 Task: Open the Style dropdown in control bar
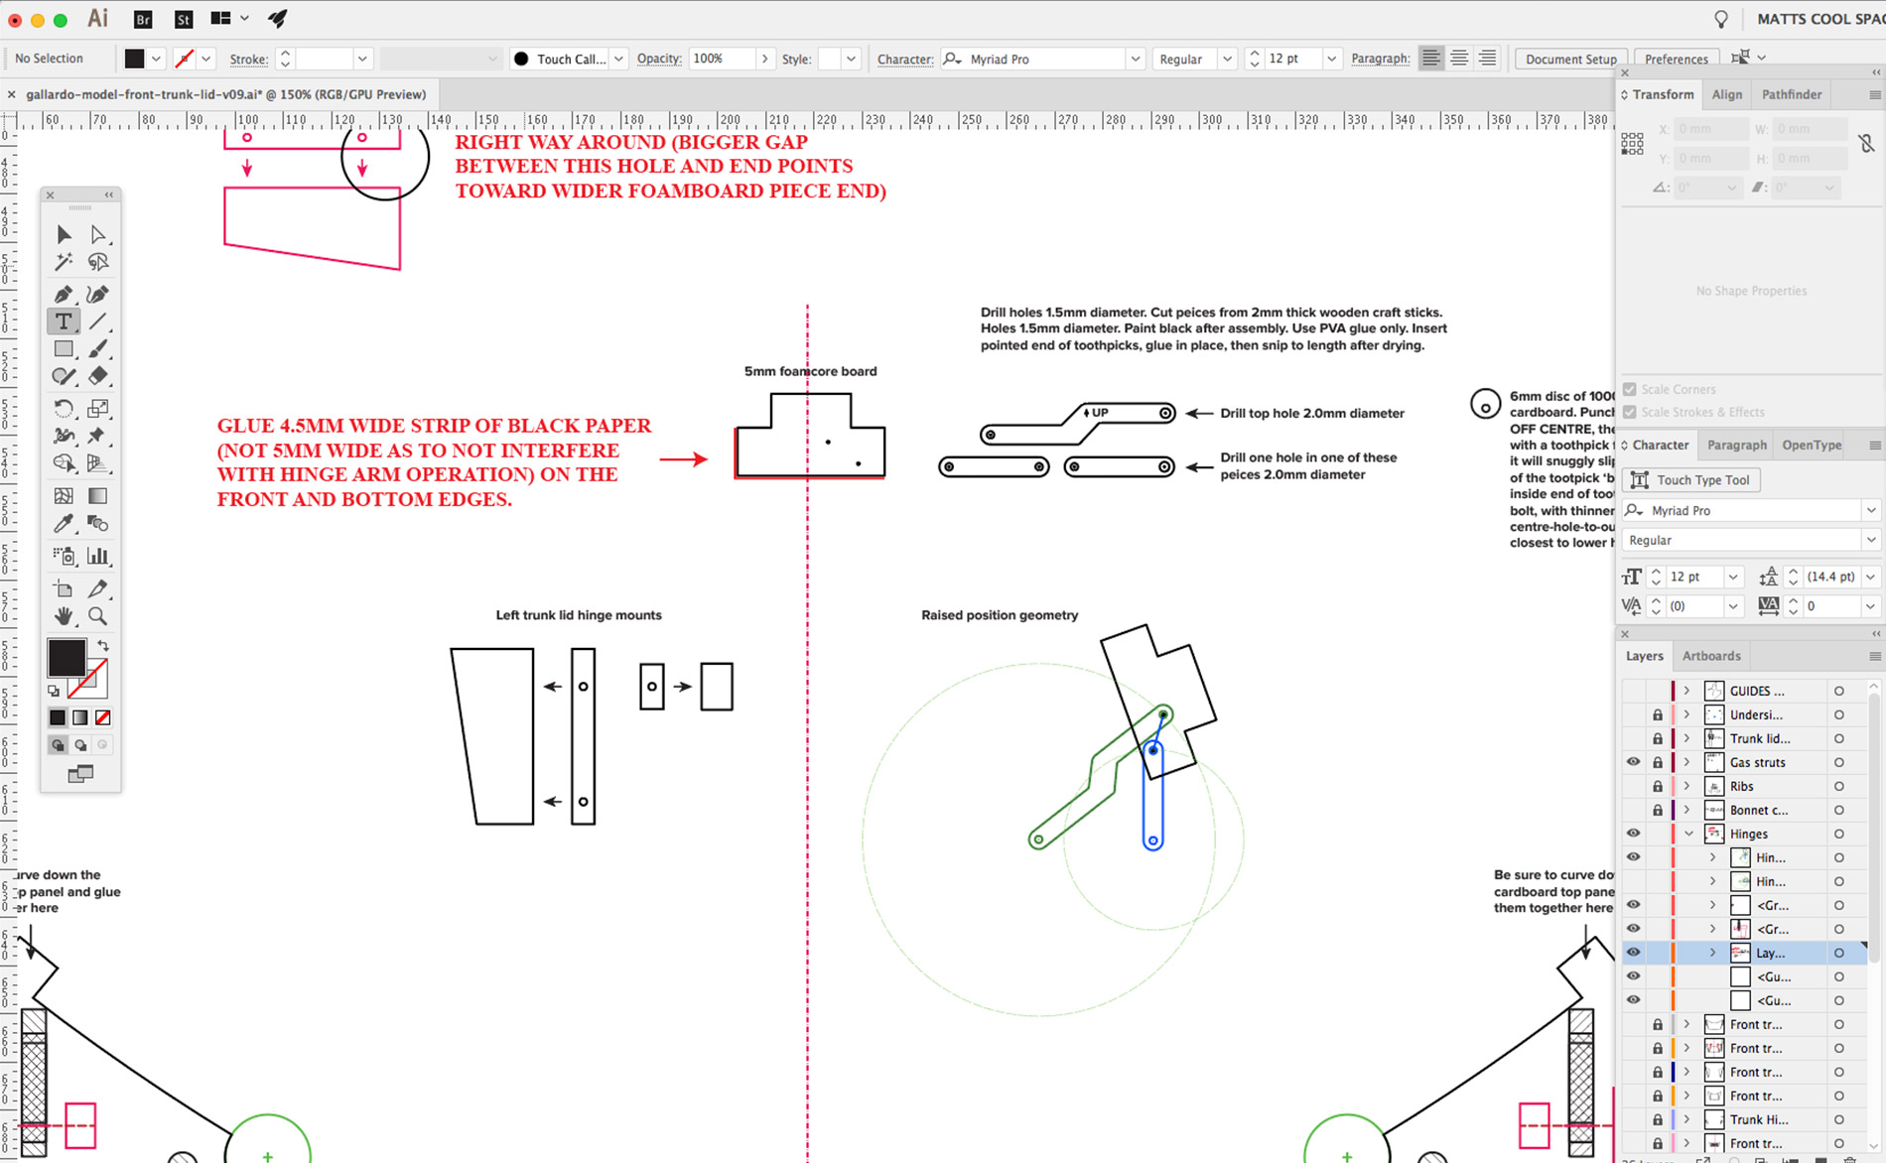851,59
